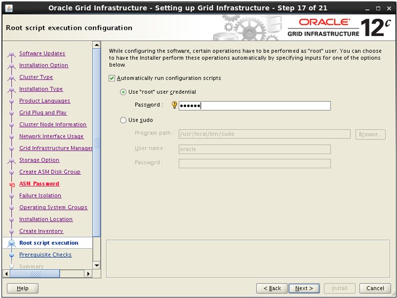Click the Java window icon in title bar
Viewport: 397px width, 298px height.
click(x=9, y=8)
